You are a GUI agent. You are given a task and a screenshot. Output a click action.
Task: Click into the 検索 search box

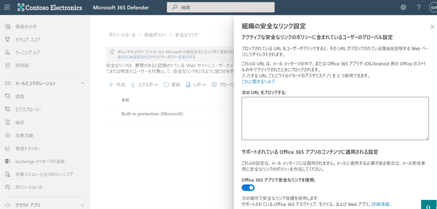[x=221, y=7]
